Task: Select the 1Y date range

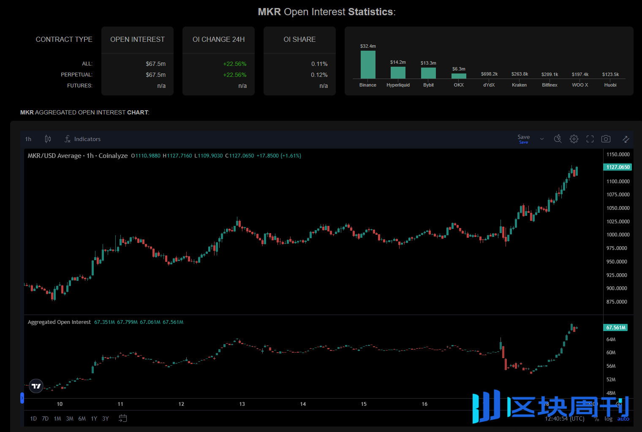Action: point(94,418)
